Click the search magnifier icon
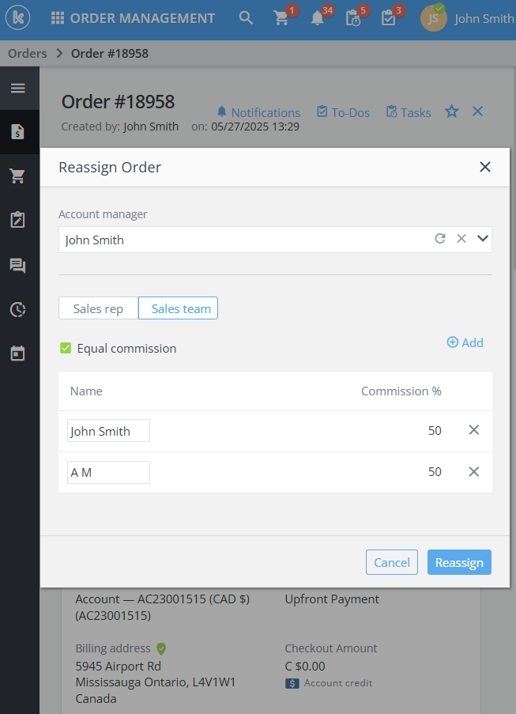This screenshot has height=714, width=516. point(247,18)
